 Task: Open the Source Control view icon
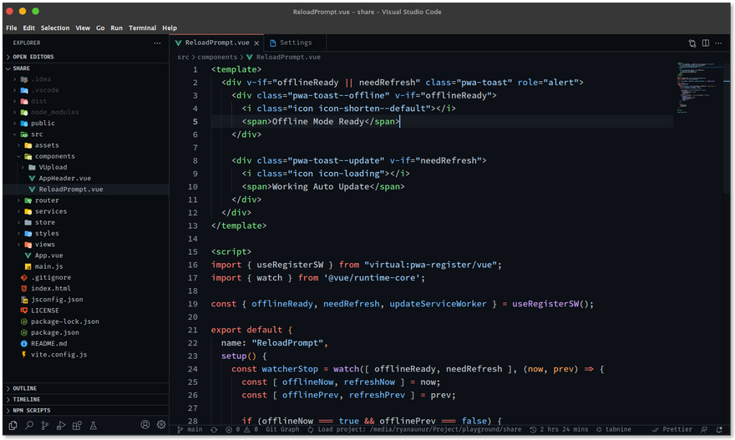(x=44, y=425)
